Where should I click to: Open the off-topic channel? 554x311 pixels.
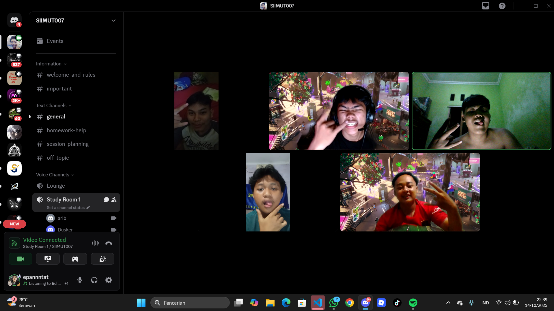(x=76, y=158)
